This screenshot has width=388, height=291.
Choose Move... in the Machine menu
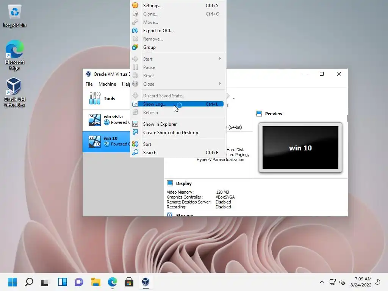click(178, 22)
